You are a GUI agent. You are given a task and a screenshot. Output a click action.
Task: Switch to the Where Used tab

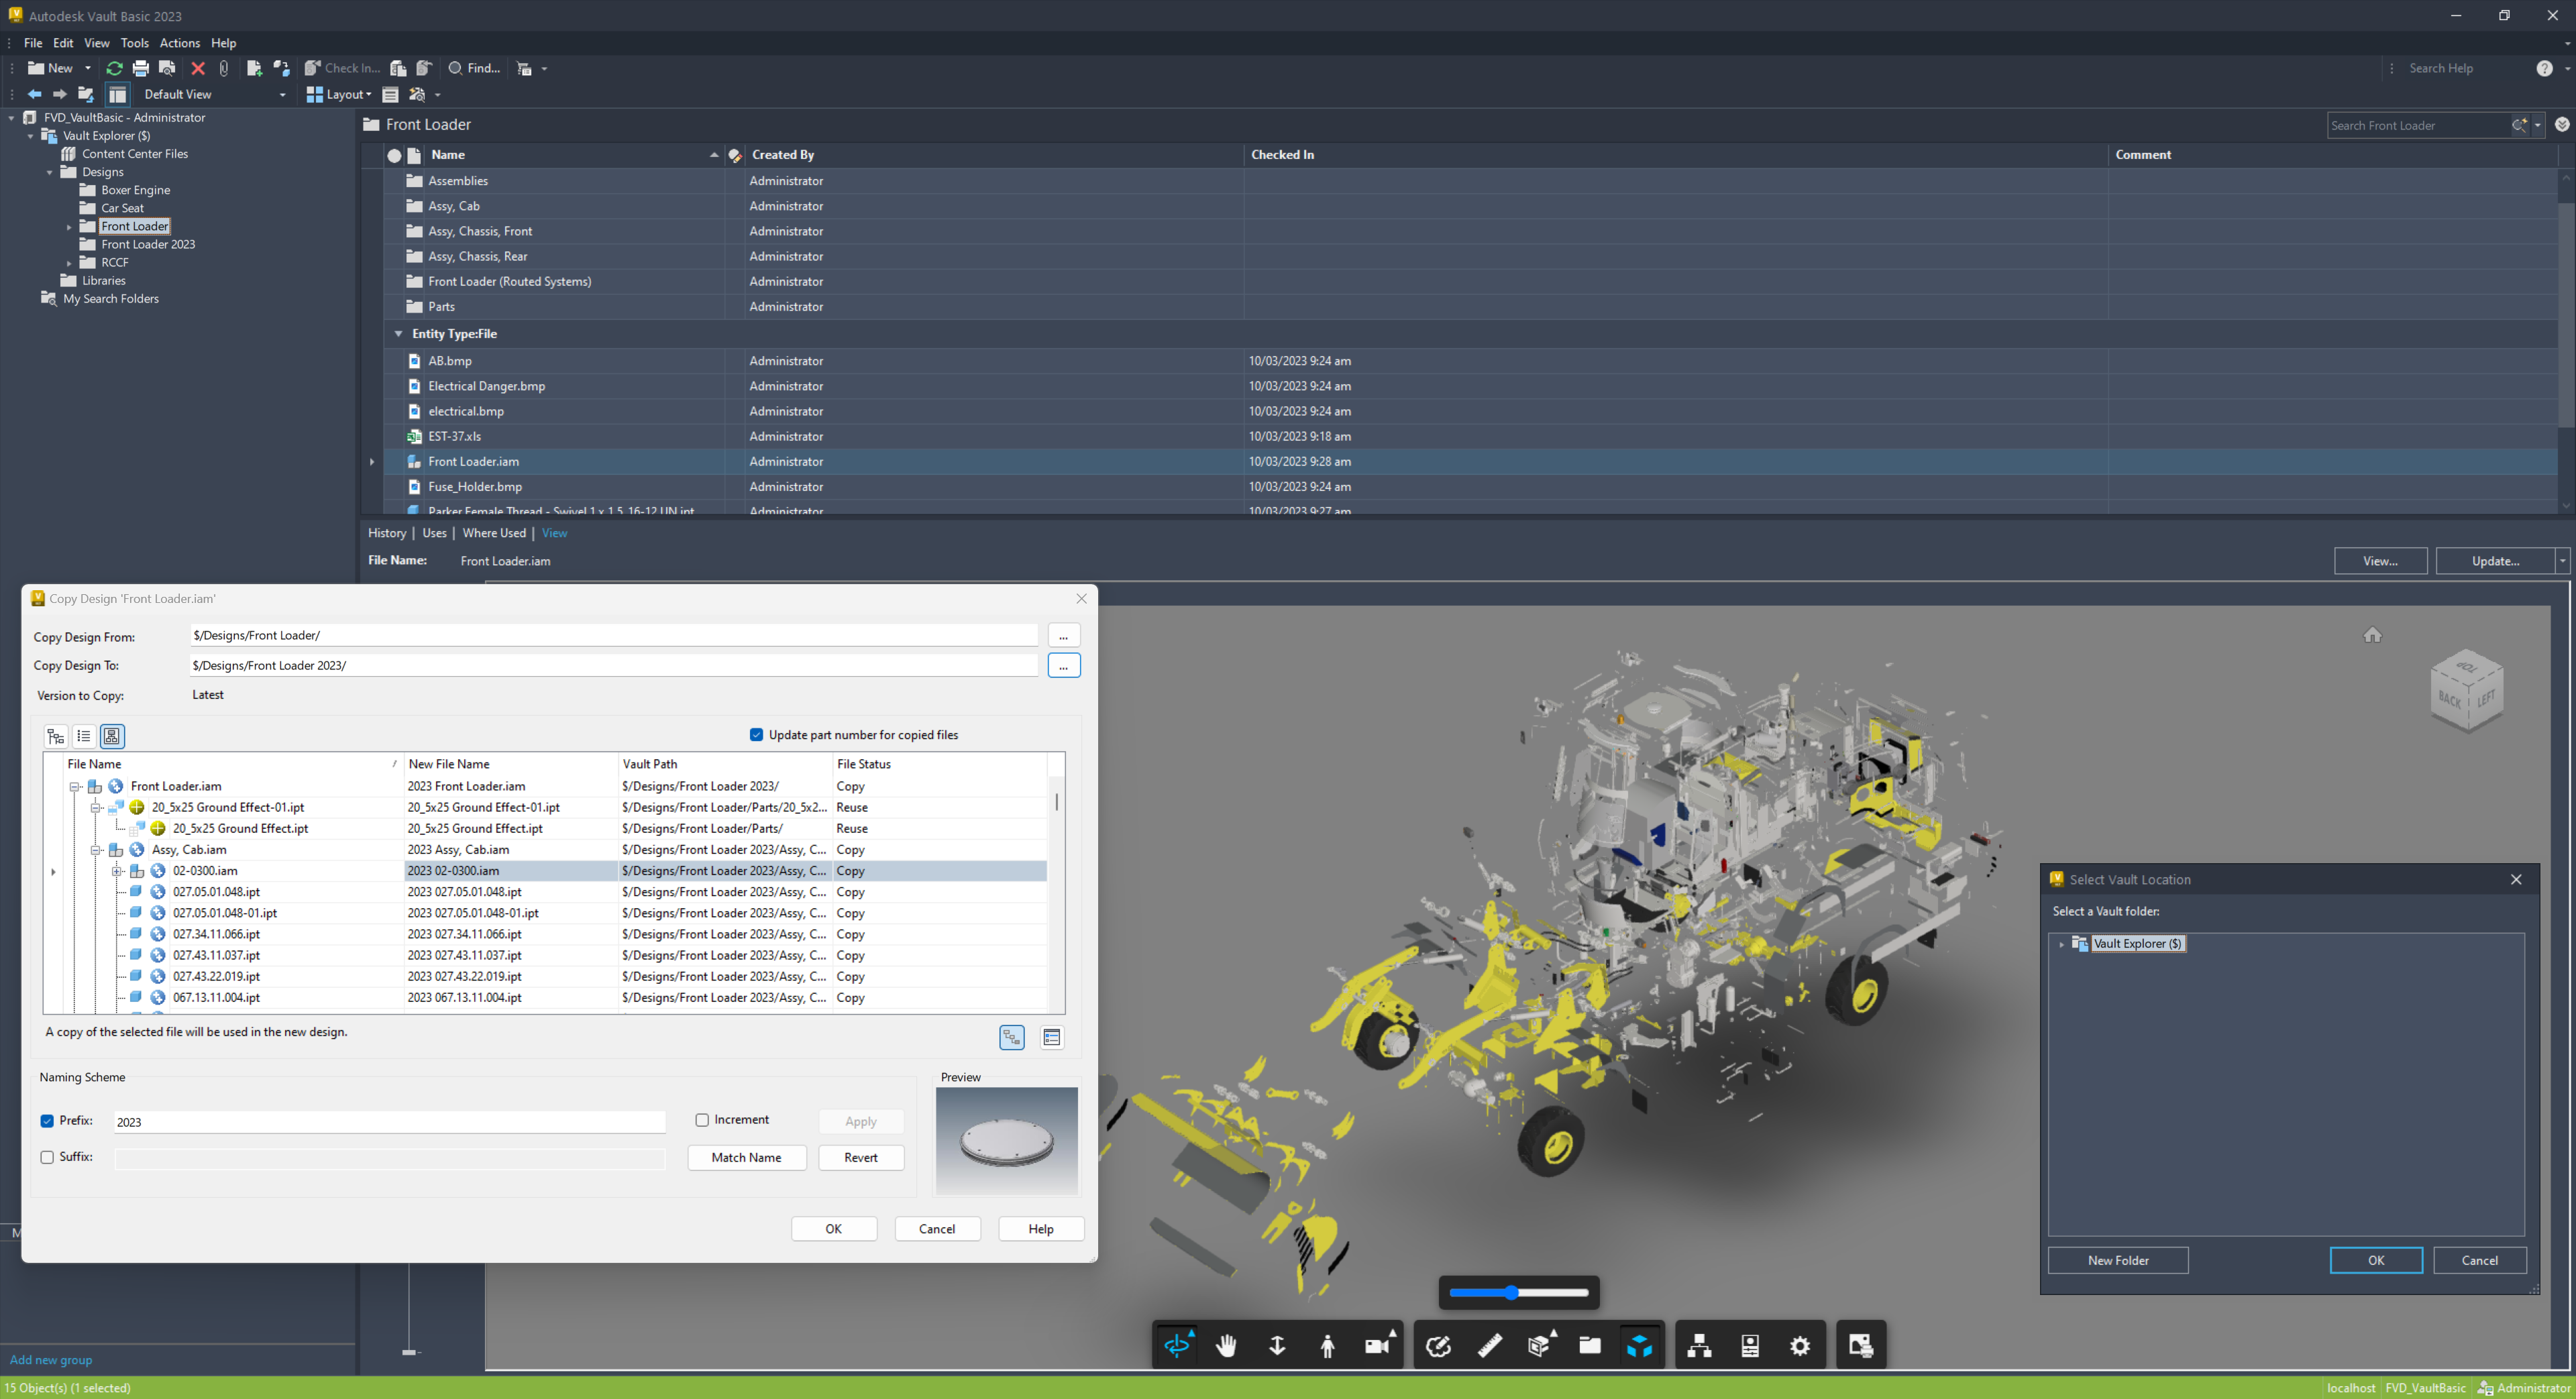pos(493,533)
